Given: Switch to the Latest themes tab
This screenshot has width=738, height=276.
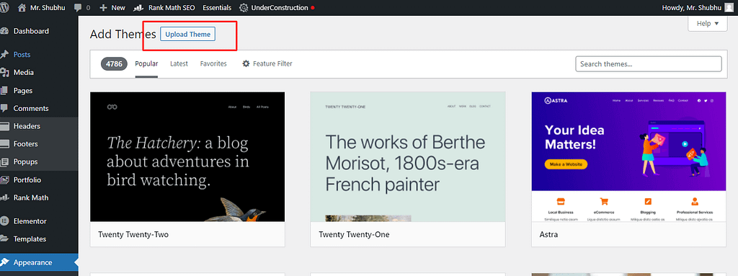Looking at the screenshot, I should pyautogui.click(x=179, y=63).
